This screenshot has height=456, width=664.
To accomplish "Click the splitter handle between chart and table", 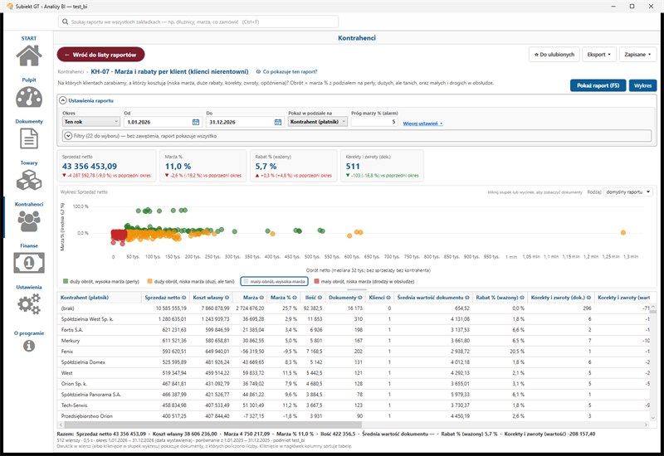I will pos(357,289).
